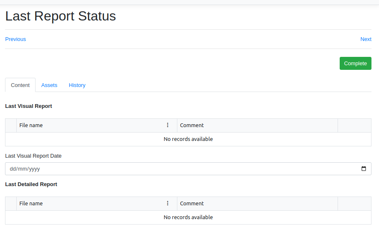Screen dimensions: 379x230
Task: Select the day portion of the date field
Action: tap(13, 169)
